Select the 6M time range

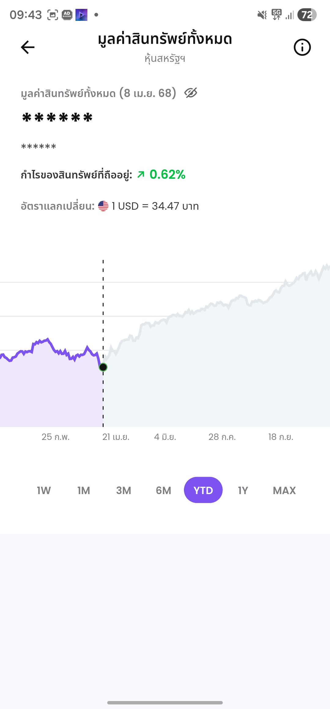(x=163, y=490)
